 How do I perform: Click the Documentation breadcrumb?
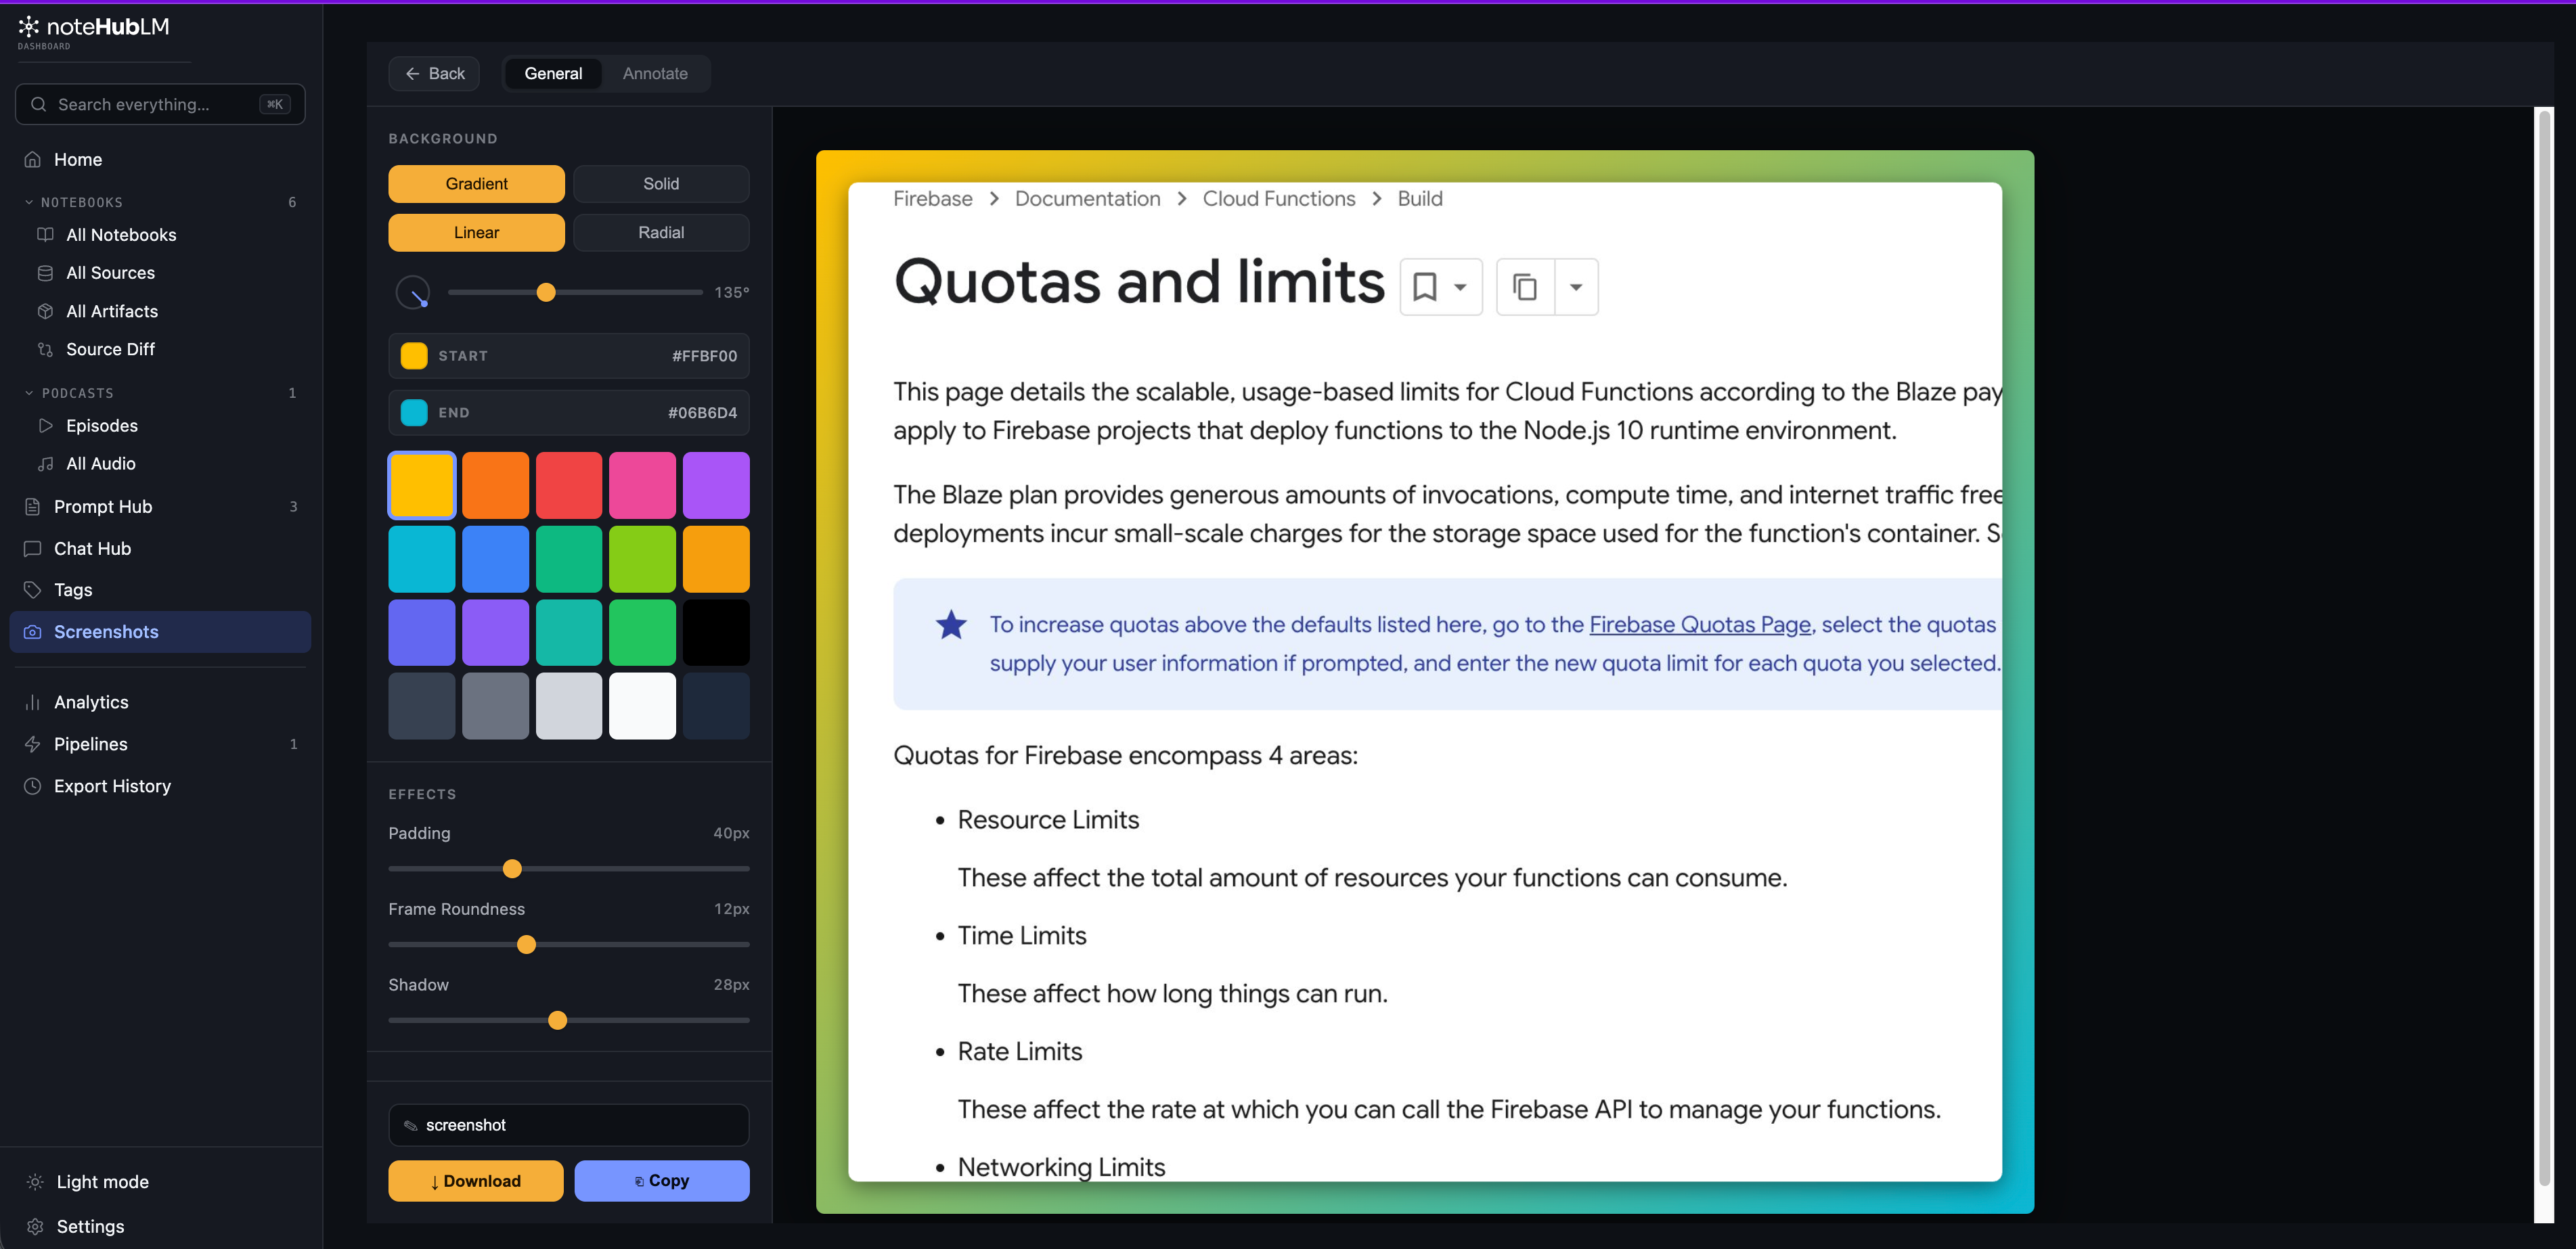pyautogui.click(x=1087, y=198)
